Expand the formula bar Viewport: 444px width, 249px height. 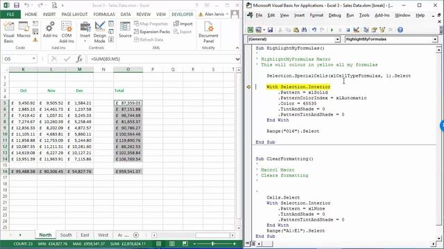237,59
